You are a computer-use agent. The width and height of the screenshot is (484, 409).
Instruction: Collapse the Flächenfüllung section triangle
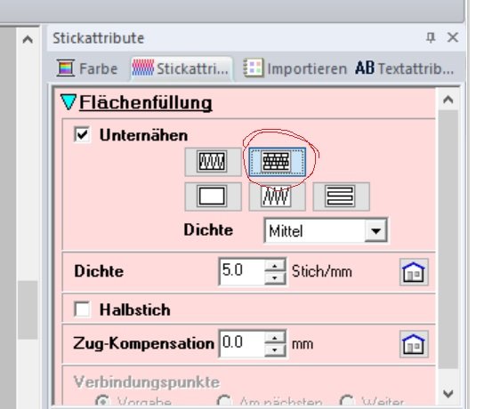69,101
